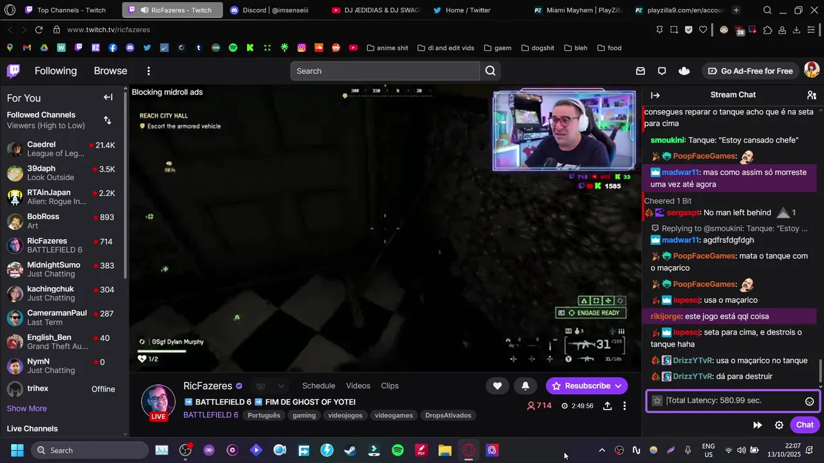The width and height of the screenshot is (824, 463).
Task: Open the Schedule channel tab
Action: click(319, 386)
